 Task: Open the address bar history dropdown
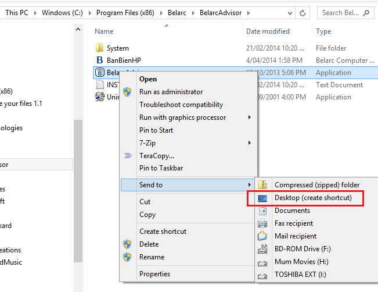[290, 13]
